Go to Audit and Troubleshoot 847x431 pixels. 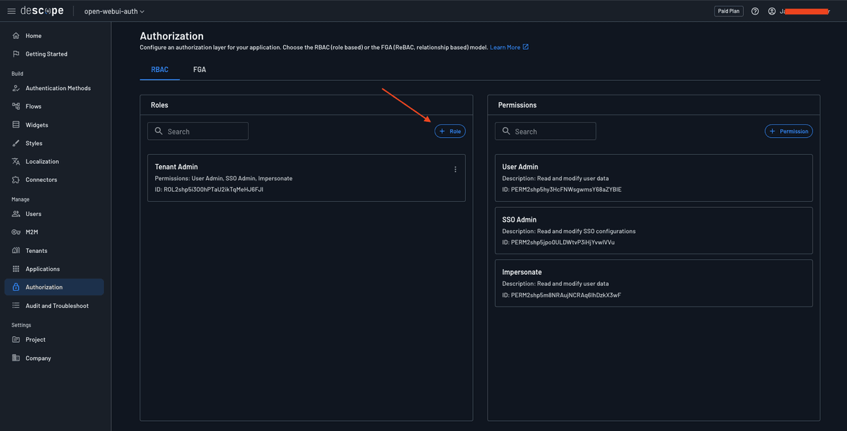click(57, 306)
